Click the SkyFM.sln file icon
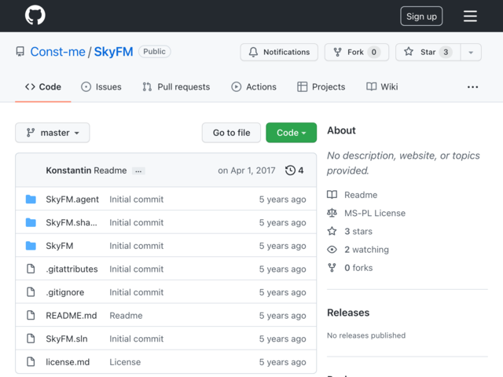Image resolution: width=503 pixels, height=377 pixels. click(x=31, y=339)
